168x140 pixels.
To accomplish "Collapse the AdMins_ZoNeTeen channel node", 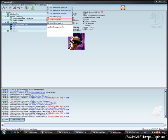I will click(x=6, y=16).
